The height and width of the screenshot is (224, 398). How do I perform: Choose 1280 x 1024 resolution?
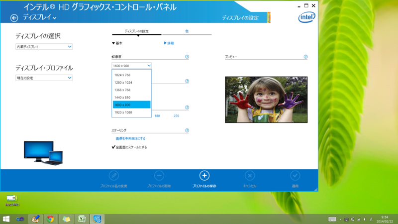click(x=131, y=82)
